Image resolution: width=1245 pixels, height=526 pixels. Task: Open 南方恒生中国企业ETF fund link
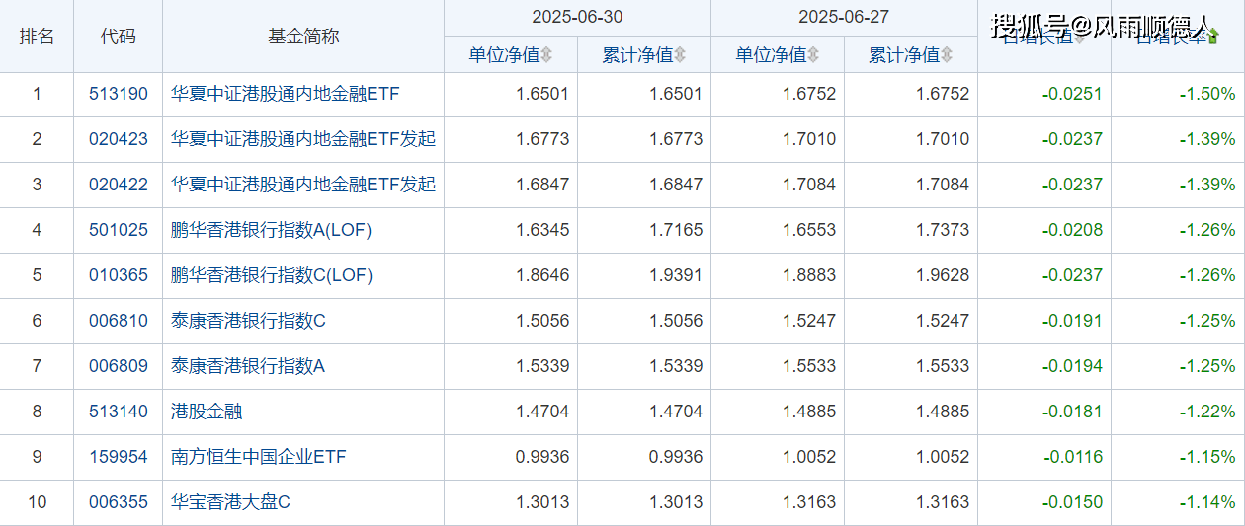click(x=259, y=458)
